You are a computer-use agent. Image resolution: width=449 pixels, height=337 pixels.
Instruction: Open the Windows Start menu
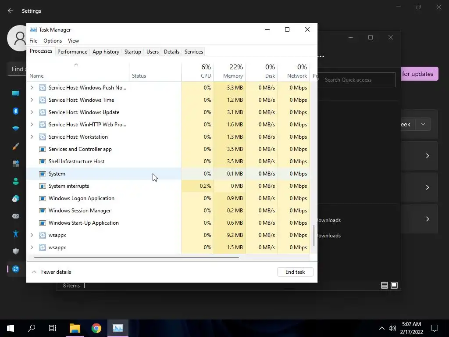(x=11, y=328)
